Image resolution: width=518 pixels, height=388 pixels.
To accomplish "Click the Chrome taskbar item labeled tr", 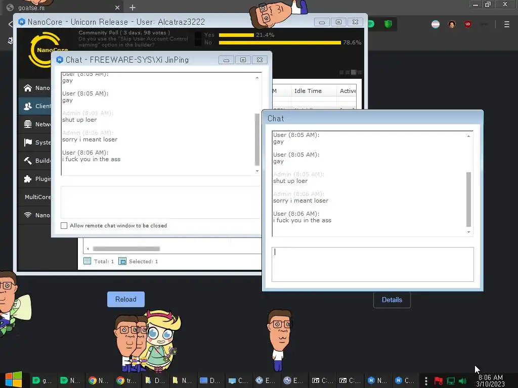I will pyautogui.click(x=126, y=380).
